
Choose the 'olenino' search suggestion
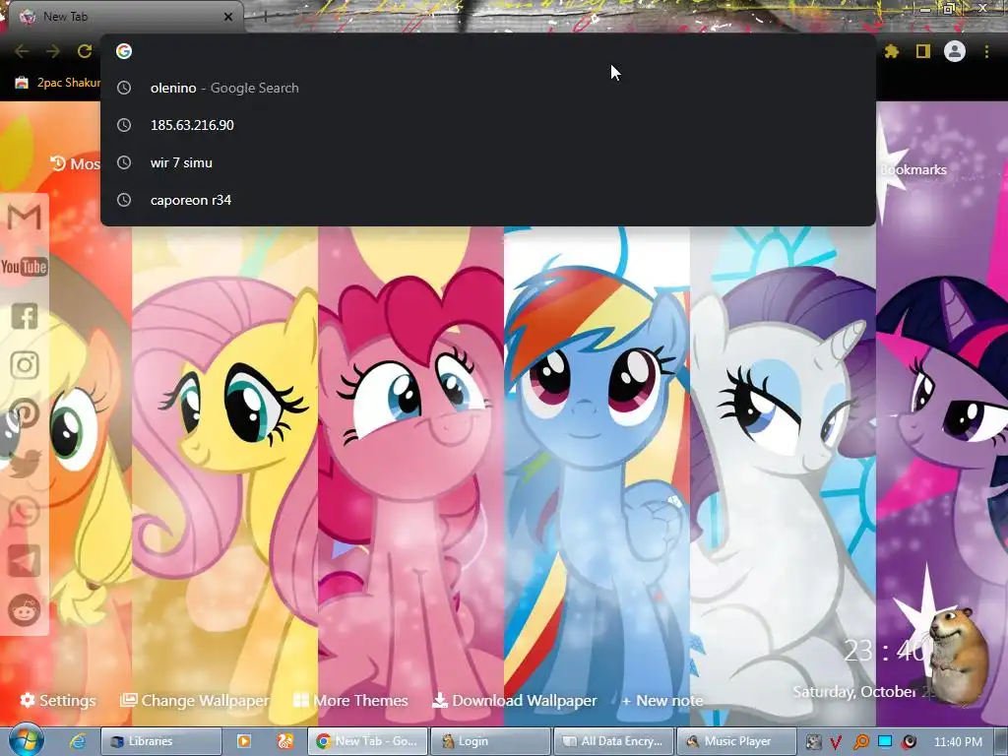coord(488,88)
